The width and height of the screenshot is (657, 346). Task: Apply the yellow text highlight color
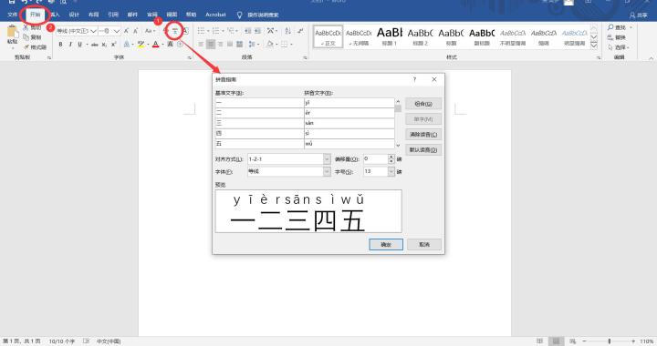click(x=141, y=45)
